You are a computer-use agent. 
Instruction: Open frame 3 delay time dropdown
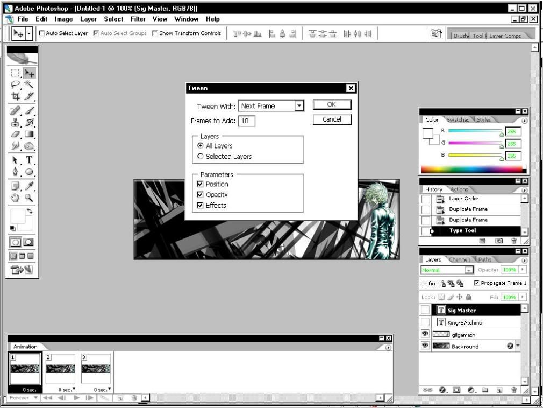(x=110, y=389)
